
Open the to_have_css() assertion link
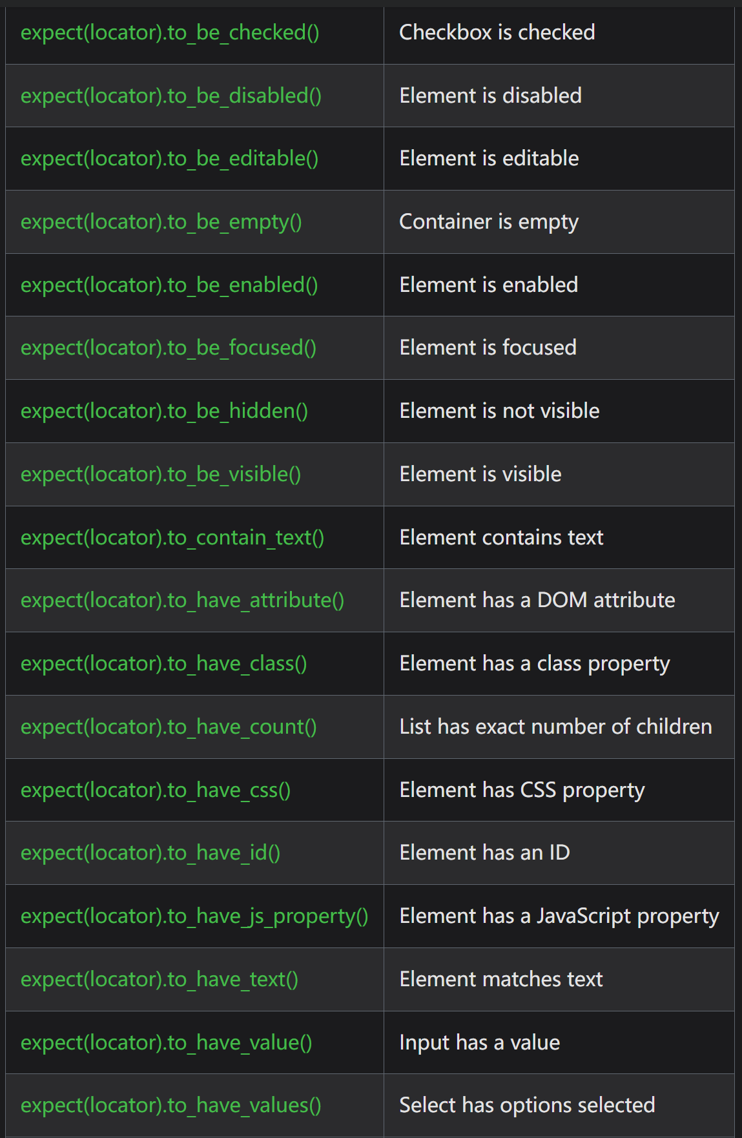[156, 790]
